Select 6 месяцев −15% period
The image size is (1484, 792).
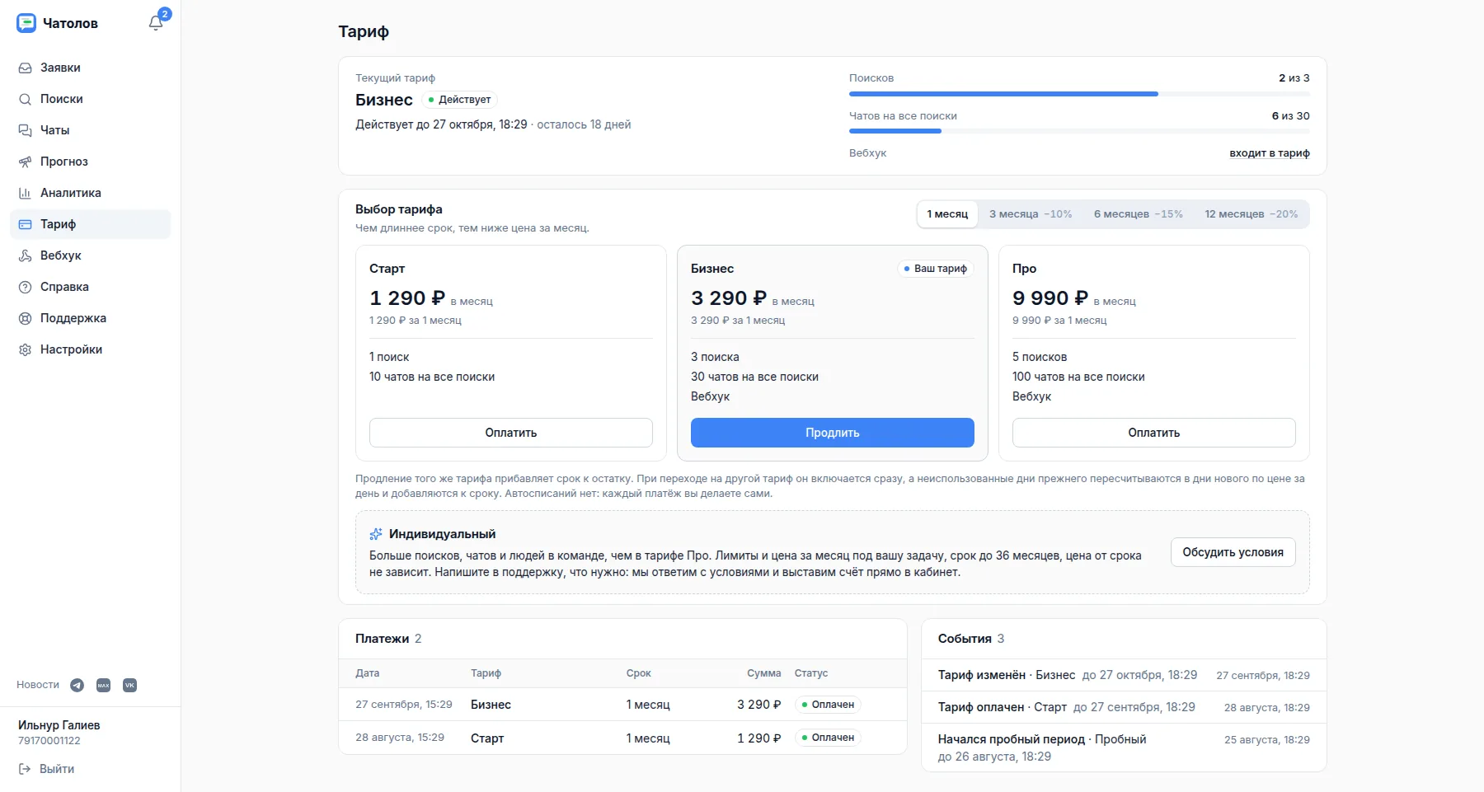1139,214
